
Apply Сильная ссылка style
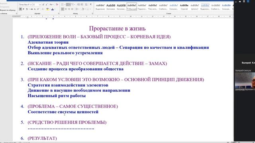pos(226,7)
